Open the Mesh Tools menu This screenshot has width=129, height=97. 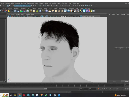pos(23,3)
